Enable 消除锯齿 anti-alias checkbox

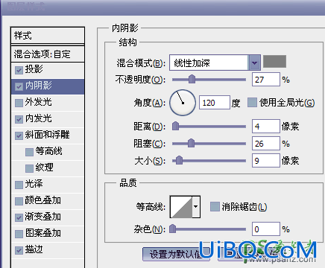click(215, 206)
